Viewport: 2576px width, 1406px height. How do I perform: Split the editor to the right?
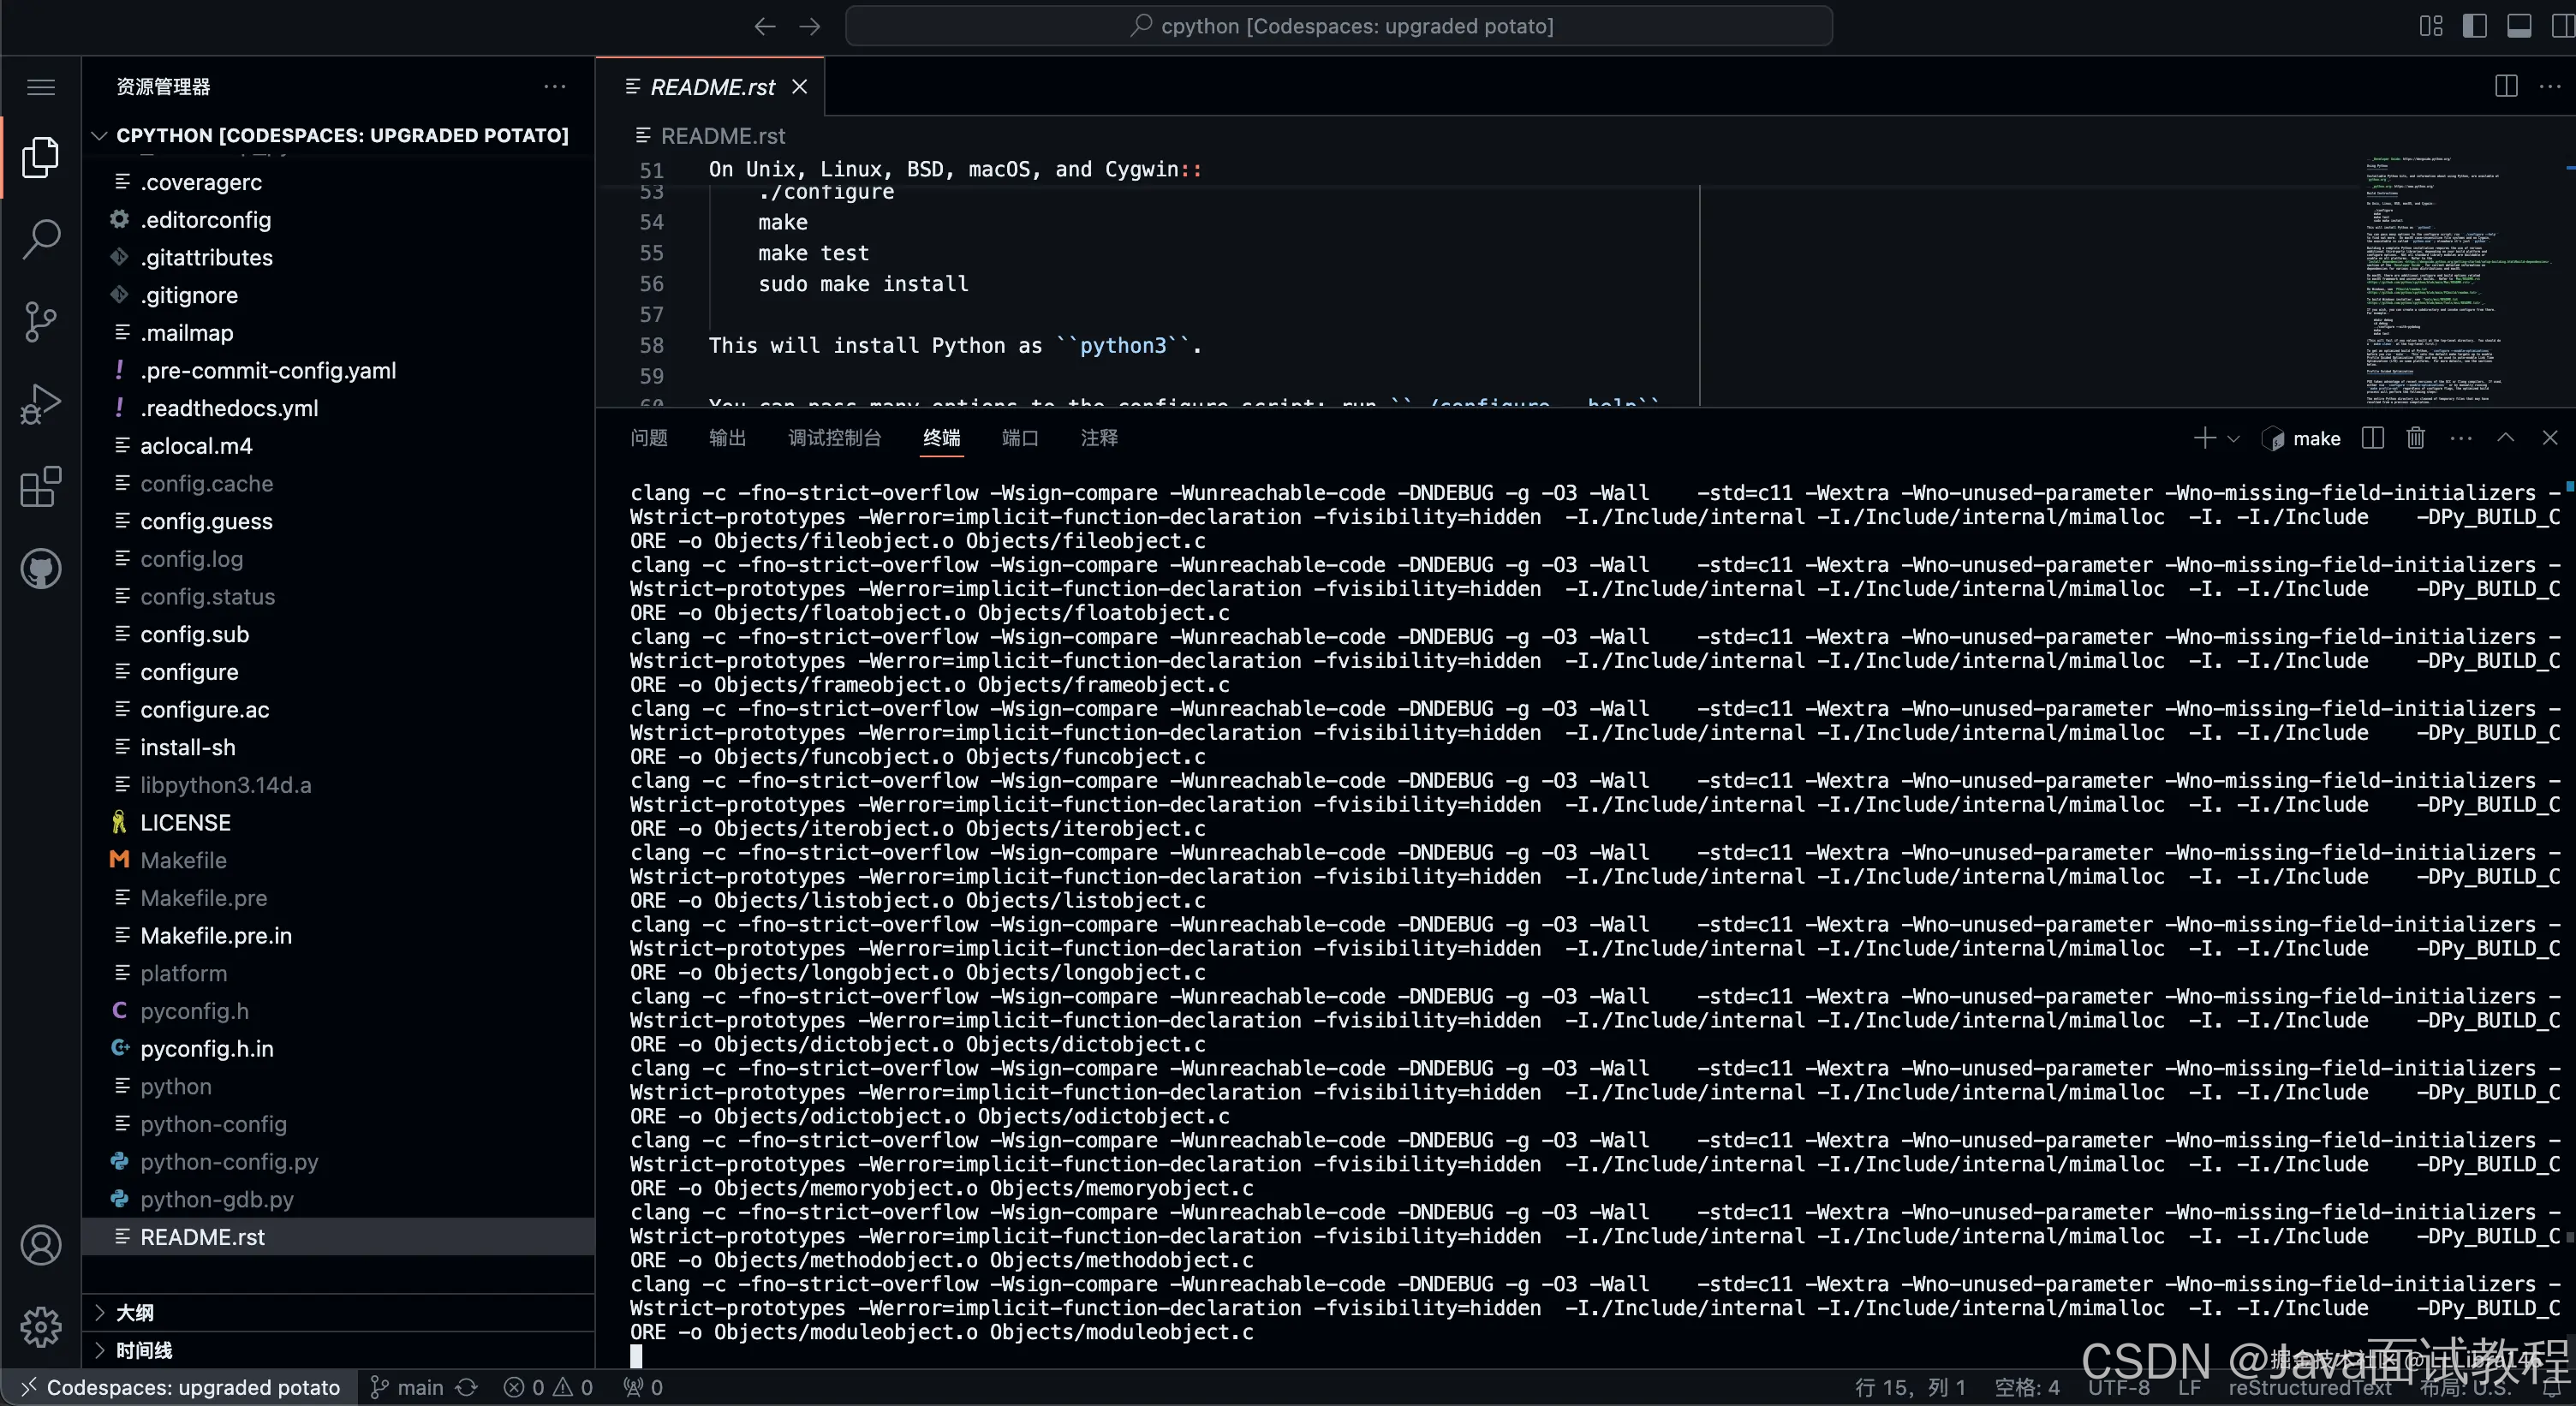click(x=2506, y=87)
